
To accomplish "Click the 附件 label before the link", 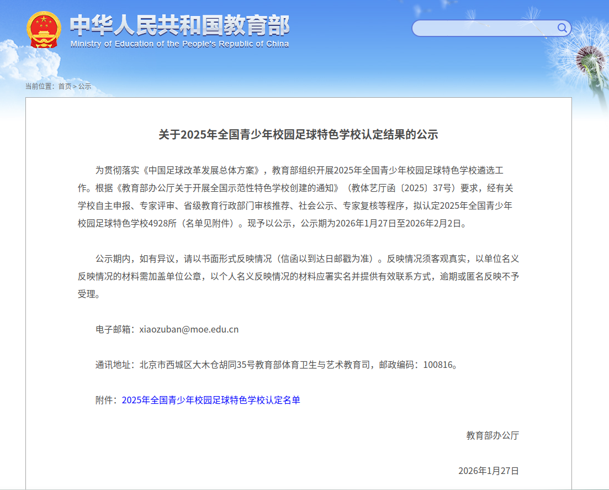I will click(x=107, y=400).
